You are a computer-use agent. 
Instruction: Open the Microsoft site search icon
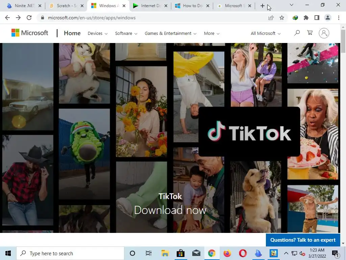click(x=297, y=33)
